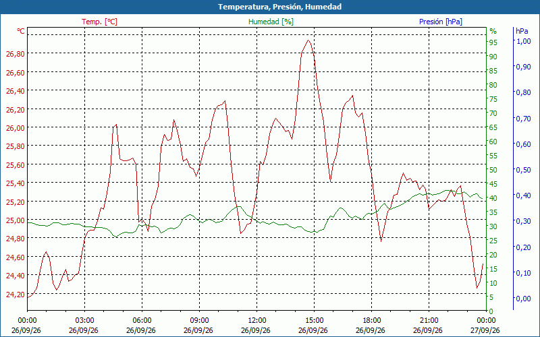Click the 25,60 temperature axis value
Viewport: 540px width, 337px height.
[16, 165]
